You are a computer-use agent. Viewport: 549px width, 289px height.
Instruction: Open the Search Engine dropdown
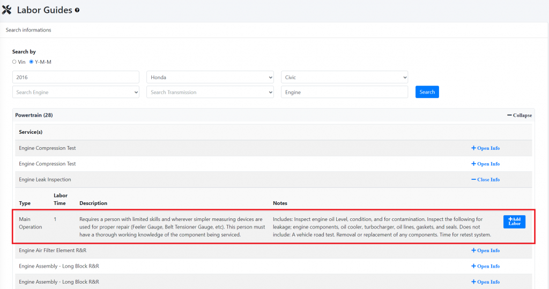tap(76, 92)
